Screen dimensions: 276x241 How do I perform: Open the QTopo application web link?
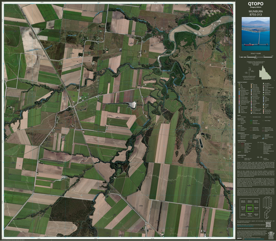pyautogui.click(x=245, y=226)
